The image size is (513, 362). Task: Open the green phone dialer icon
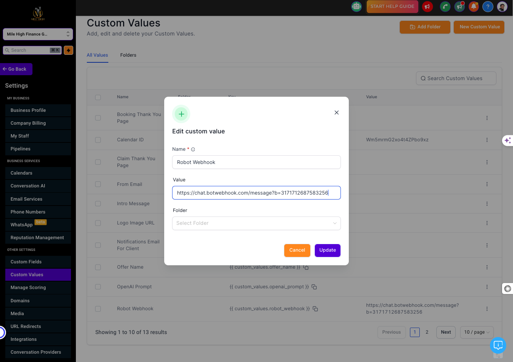click(445, 6)
